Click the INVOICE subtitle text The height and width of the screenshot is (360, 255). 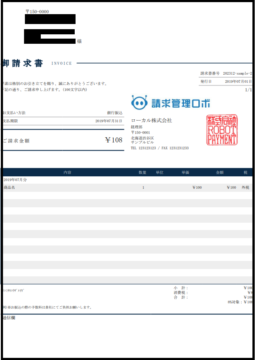point(61,64)
